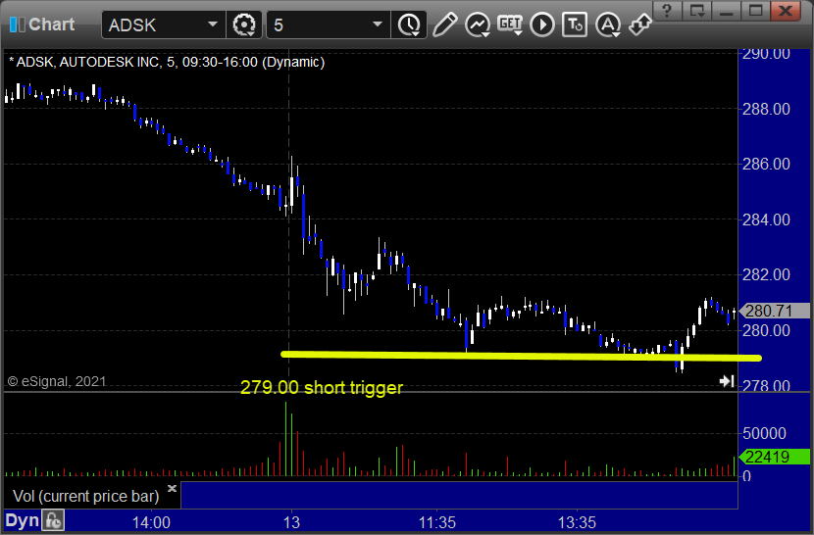Screen dimensions: 814x535
Task: Start bar replay play button
Action: pos(542,24)
